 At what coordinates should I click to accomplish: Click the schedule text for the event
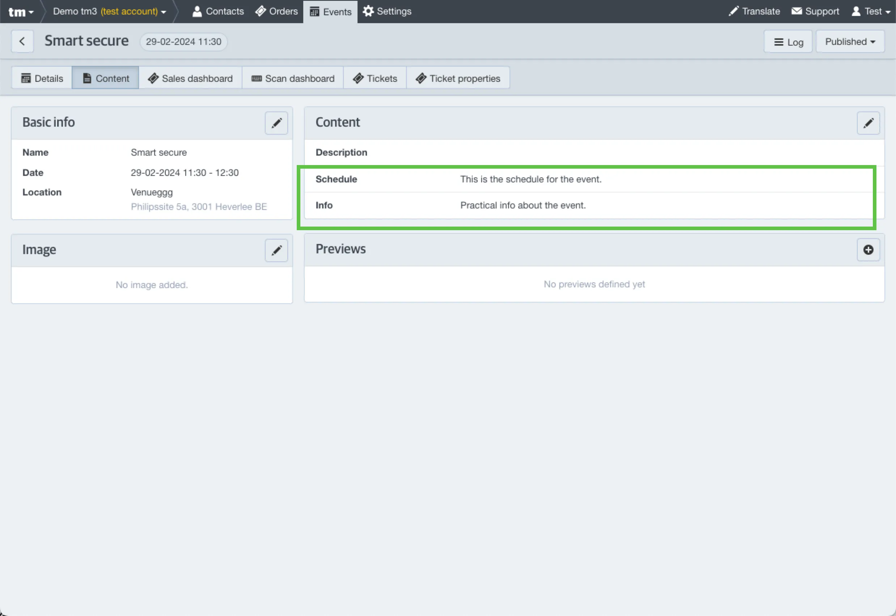click(x=531, y=180)
